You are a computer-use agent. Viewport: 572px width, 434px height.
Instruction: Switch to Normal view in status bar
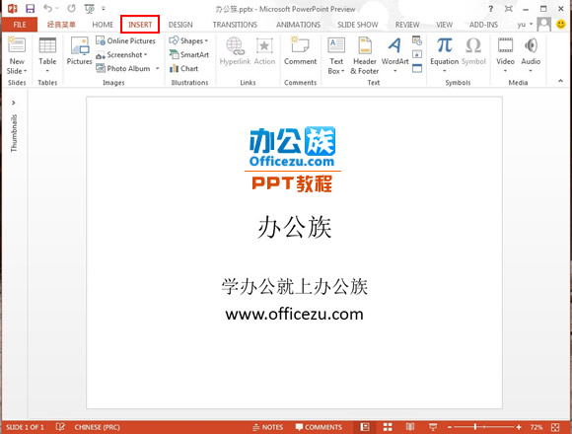point(365,427)
